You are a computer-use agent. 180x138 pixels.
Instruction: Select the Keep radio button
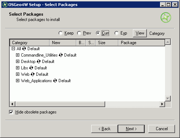pos(61,33)
